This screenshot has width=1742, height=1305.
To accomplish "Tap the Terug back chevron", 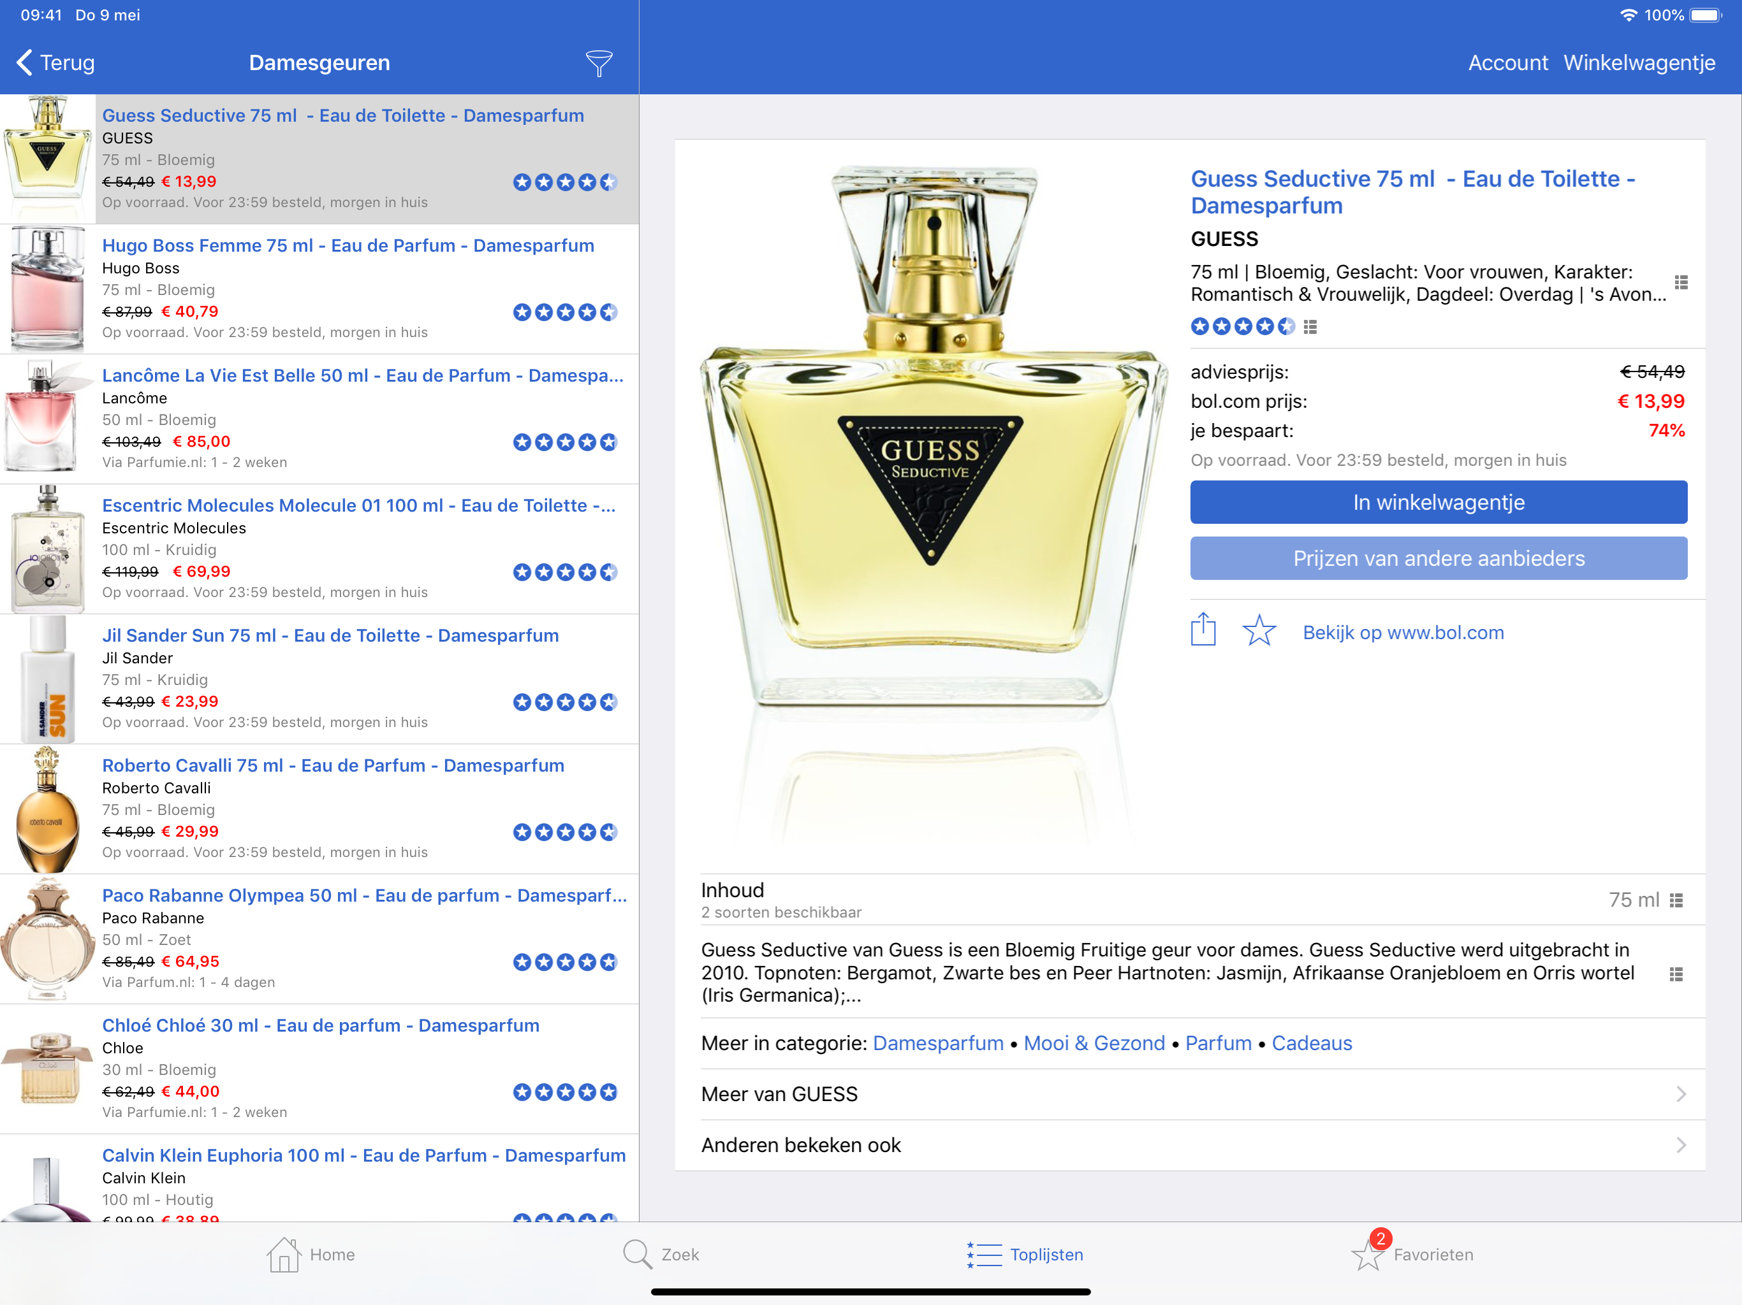I will tap(24, 63).
